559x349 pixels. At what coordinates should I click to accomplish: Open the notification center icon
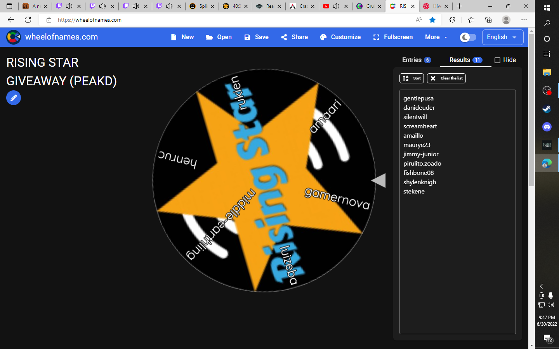548,339
